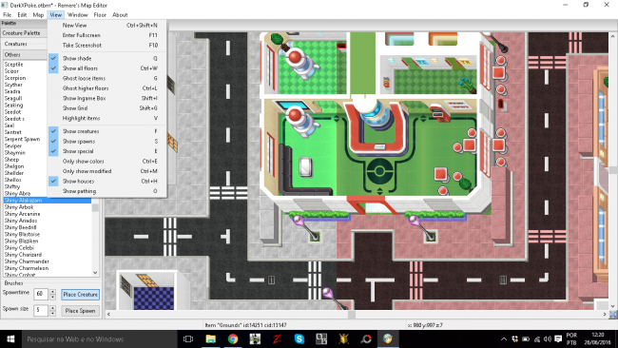Image resolution: width=618 pixels, height=348 pixels.
Task: Open the Others creature category dropdown
Action: 25,55
